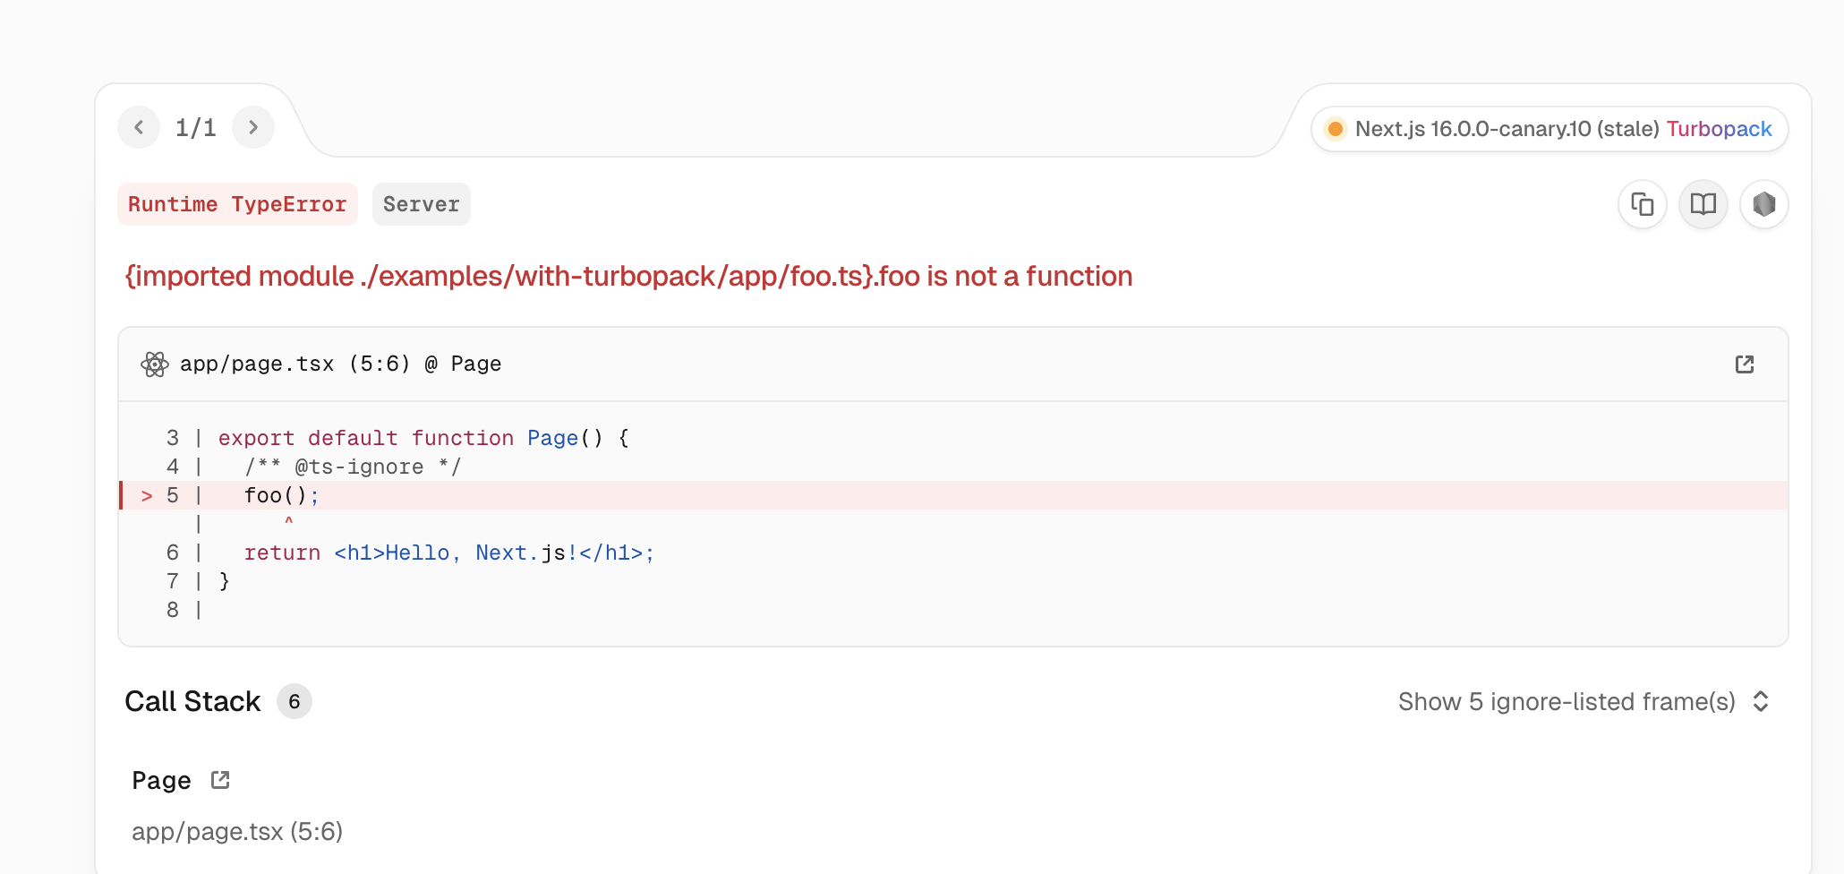Click the next error arrow
Image resolution: width=1844 pixels, height=874 pixels.
253,127
